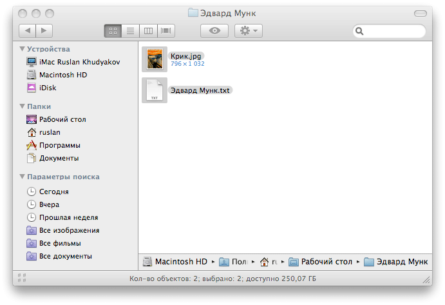The height and width of the screenshot is (305, 445).
Task: Collapse the Устройства sidebar section
Action: 22,49
